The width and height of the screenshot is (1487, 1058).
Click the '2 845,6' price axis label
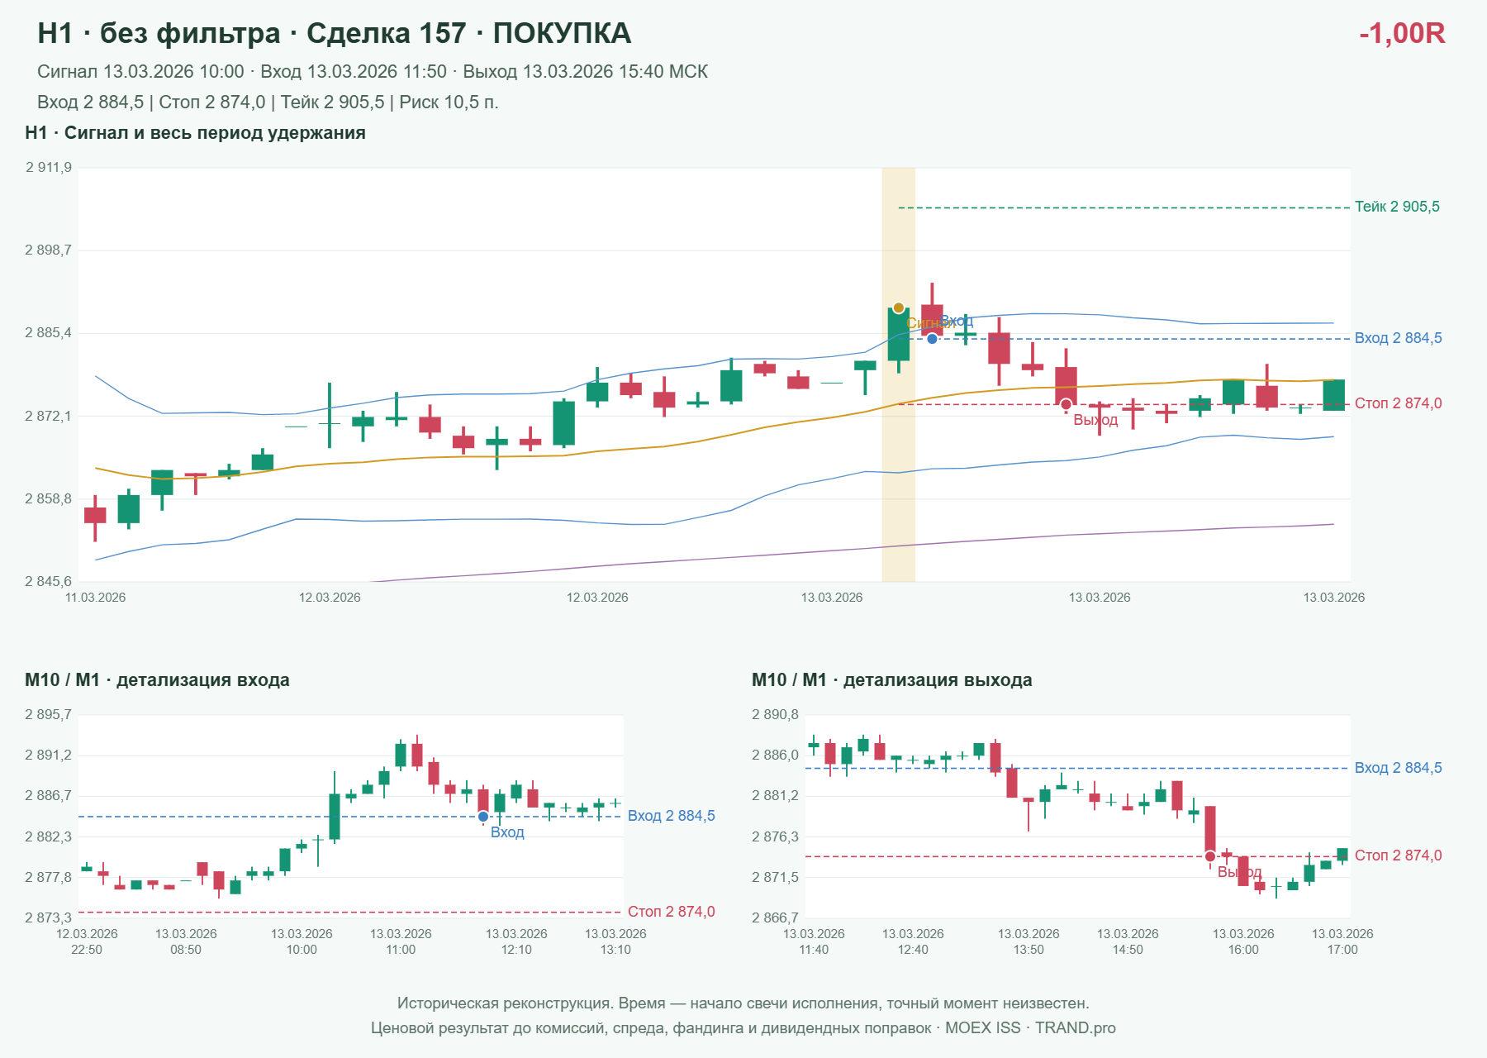coord(49,582)
